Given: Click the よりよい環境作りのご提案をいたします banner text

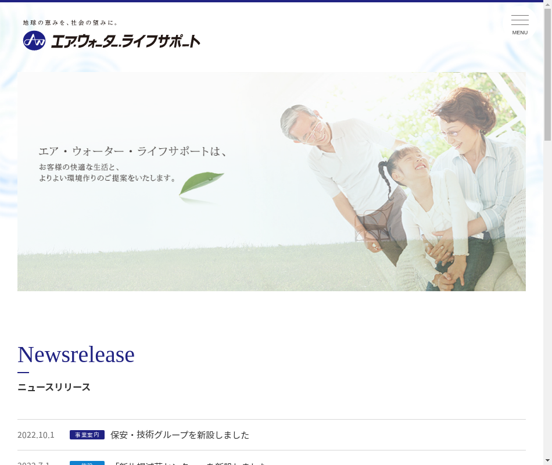Looking at the screenshot, I should click(107, 178).
